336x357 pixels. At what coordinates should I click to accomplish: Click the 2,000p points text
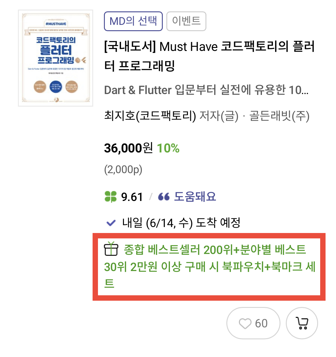pos(123,170)
